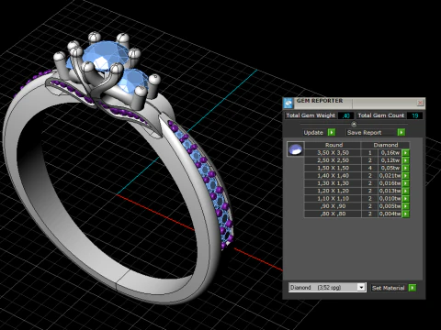This screenshot has height=330, width=441.
Task: Click the green arrow on the 2,50 X 2,50 row
Action: [405, 160]
